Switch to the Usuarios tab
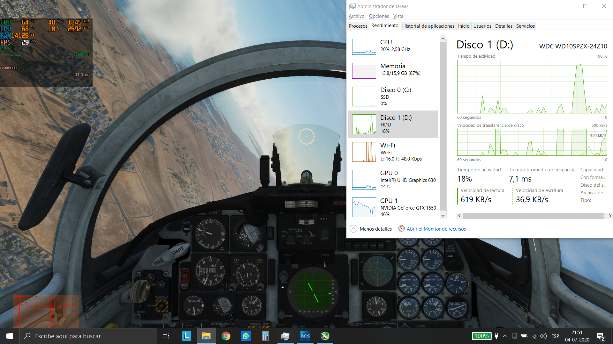613x344 pixels. (482, 26)
